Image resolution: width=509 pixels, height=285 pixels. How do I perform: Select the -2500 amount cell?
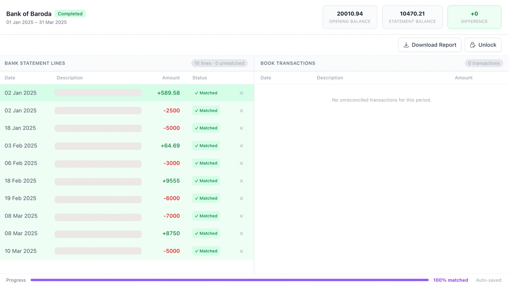pos(171,110)
